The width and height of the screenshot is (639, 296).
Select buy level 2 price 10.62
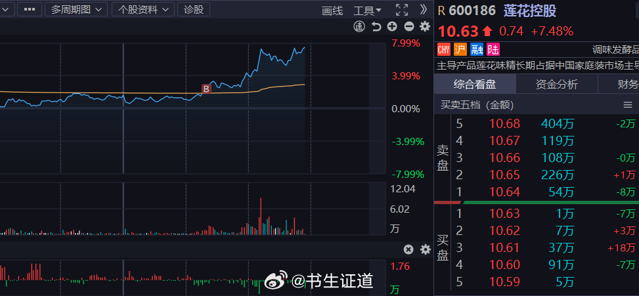[504, 231]
